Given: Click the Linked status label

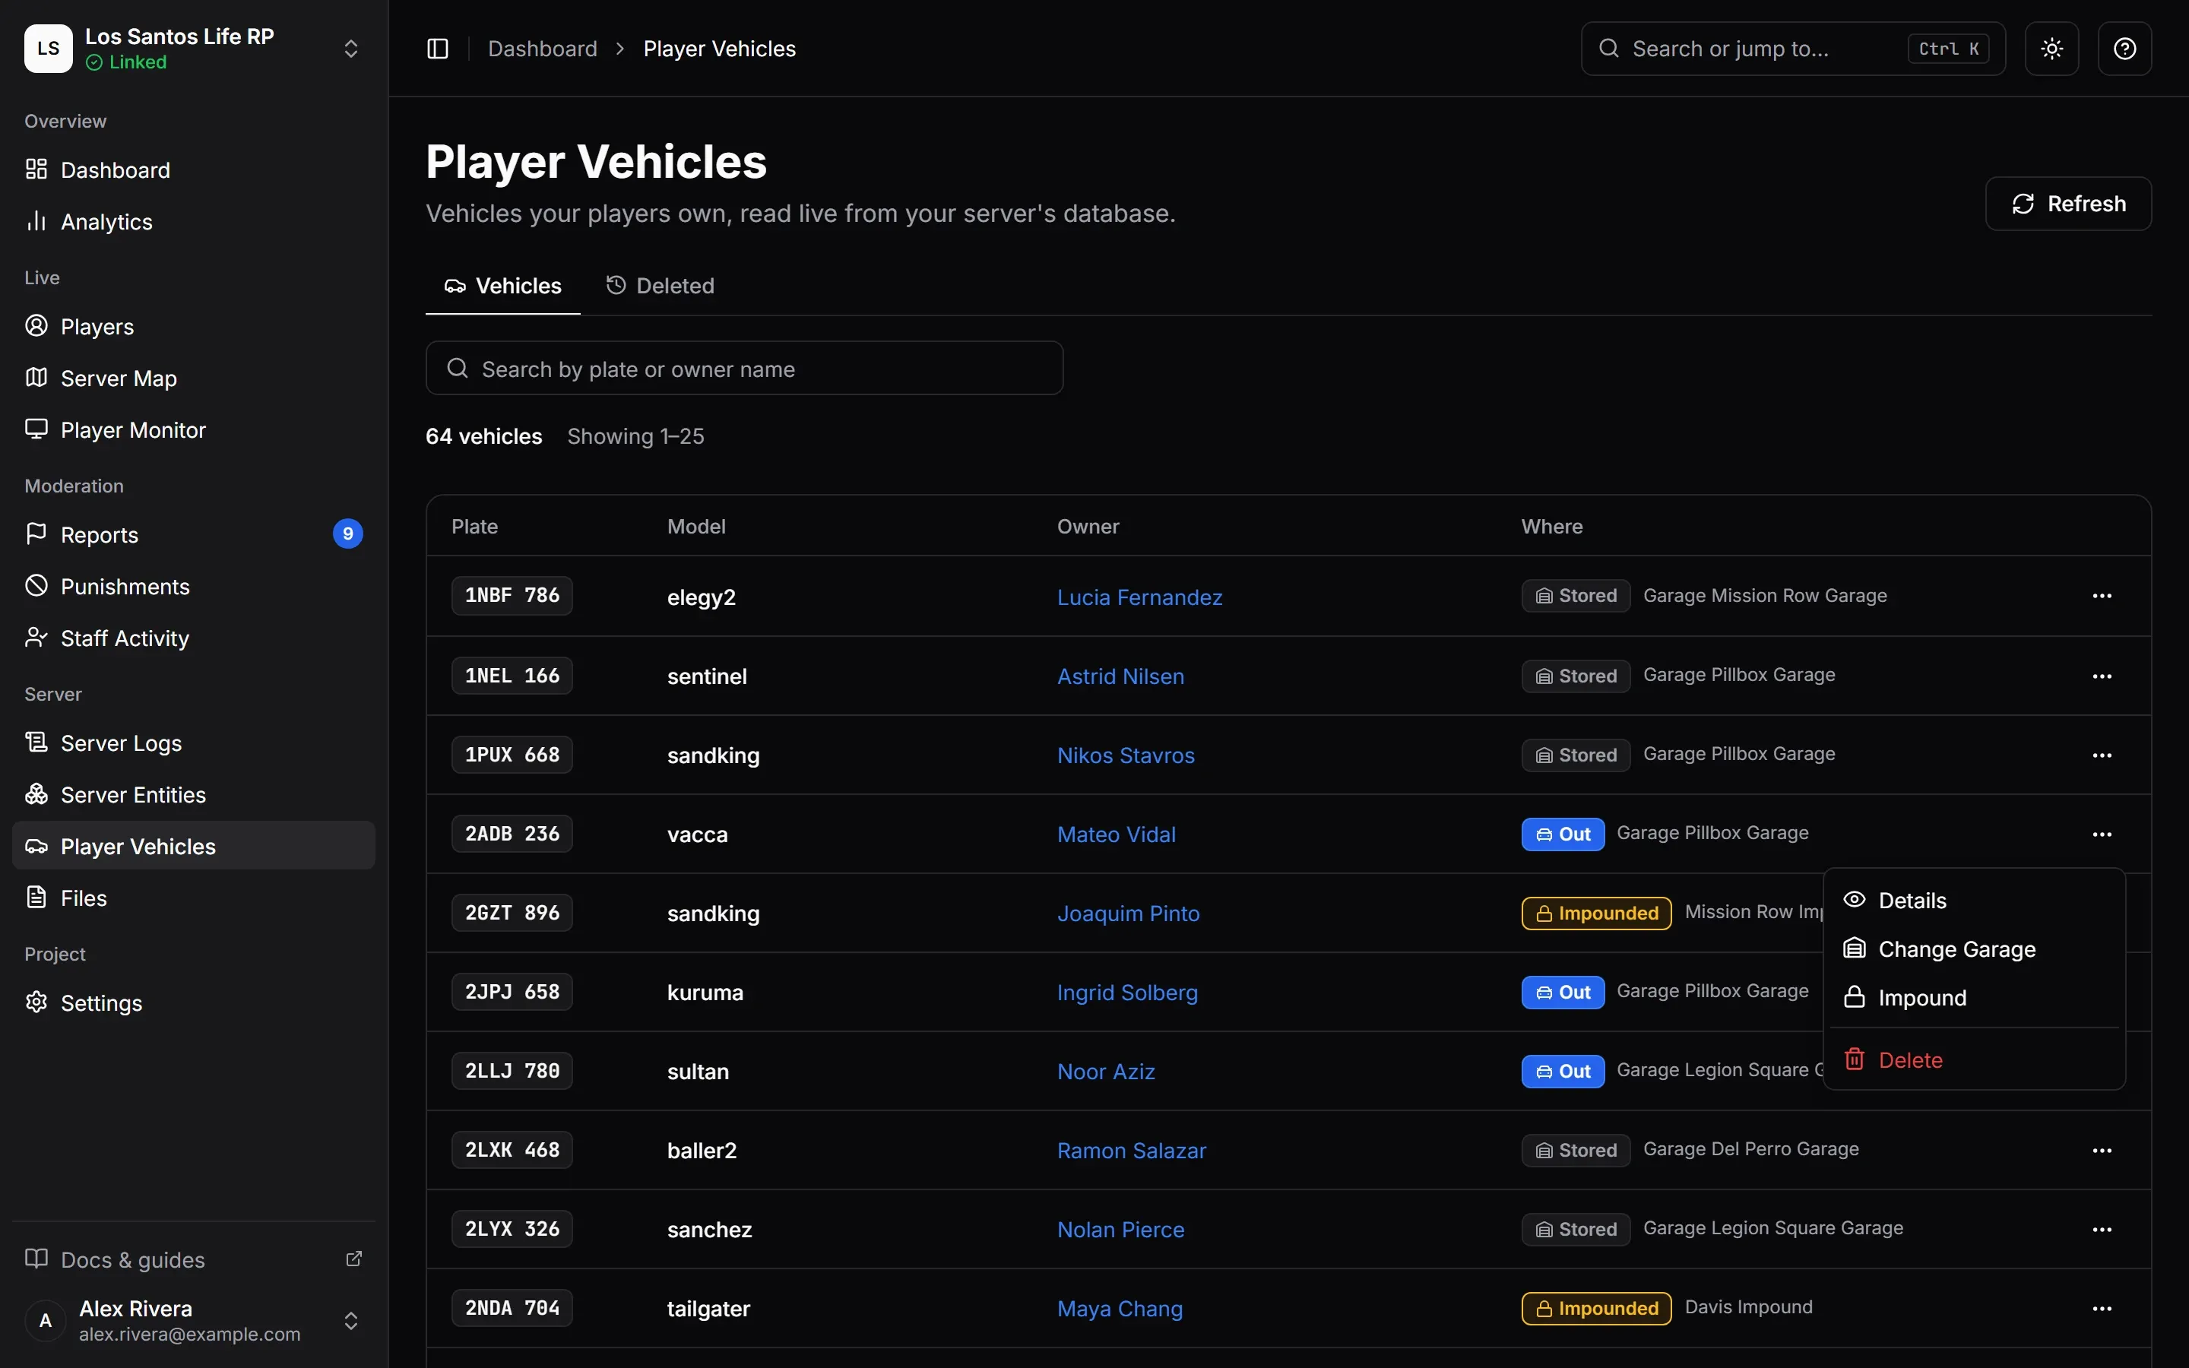Looking at the screenshot, I should click(127, 62).
